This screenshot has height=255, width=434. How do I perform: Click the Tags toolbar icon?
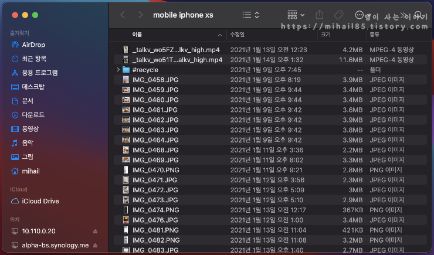(338, 15)
